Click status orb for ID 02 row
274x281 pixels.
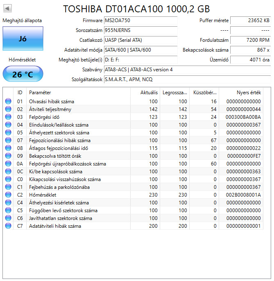click(8, 109)
